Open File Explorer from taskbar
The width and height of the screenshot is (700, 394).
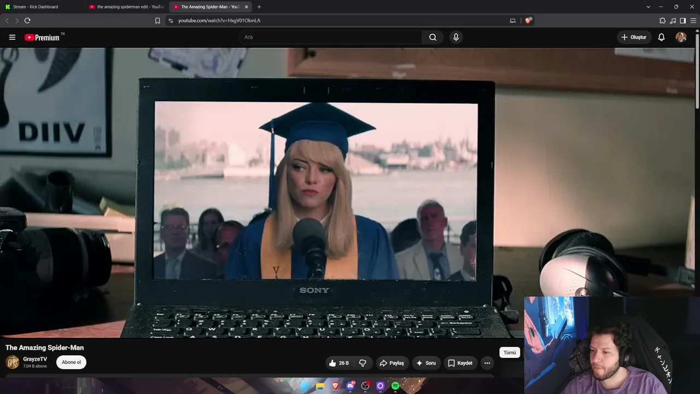[320, 386]
